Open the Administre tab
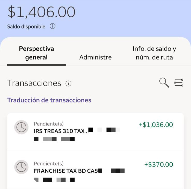This screenshot has height=189, width=191. 95,57
